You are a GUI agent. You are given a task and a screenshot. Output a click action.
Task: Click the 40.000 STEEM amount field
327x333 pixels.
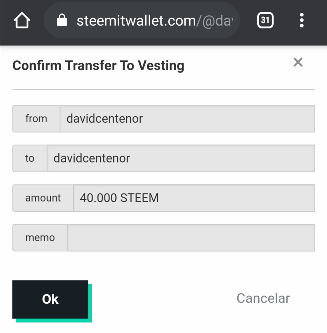194,198
